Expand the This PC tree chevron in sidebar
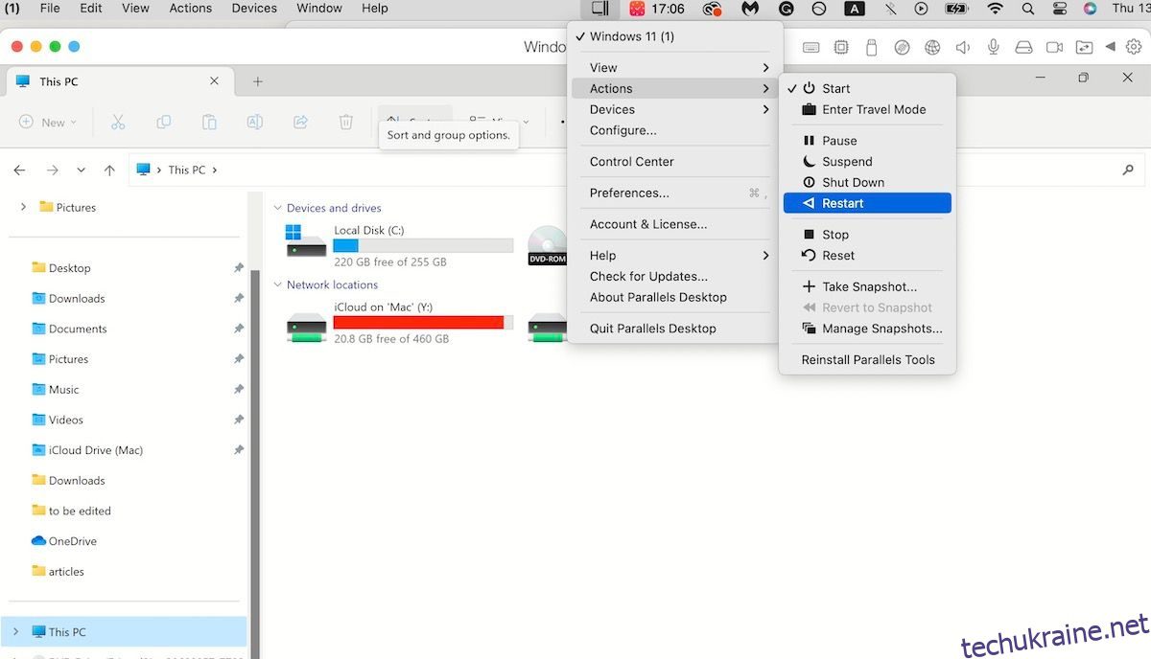Viewport: 1151px width, 659px height. pos(15,632)
